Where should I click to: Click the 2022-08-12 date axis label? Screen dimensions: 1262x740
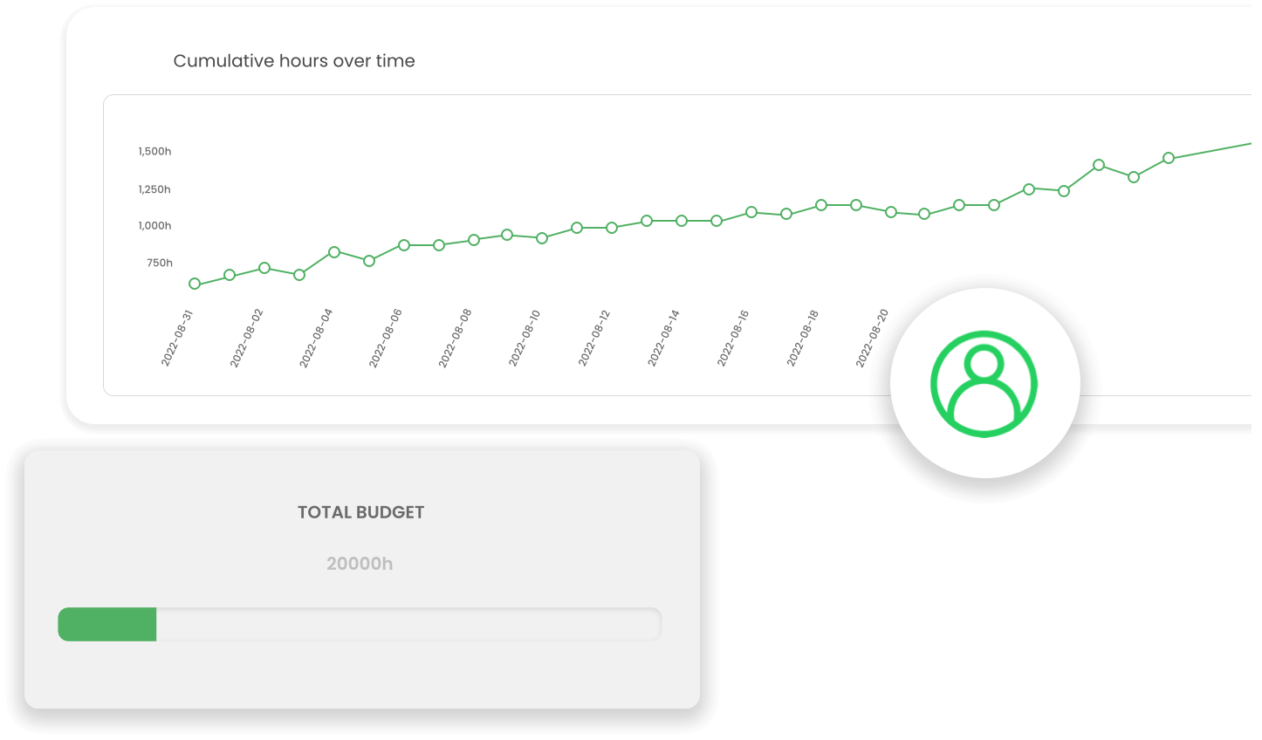pyautogui.click(x=593, y=339)
